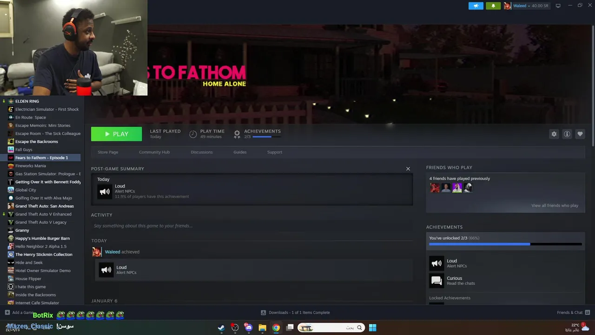The image size is (595, 335).
Task: Open Friends & Chat
Action: click(573, 313)
